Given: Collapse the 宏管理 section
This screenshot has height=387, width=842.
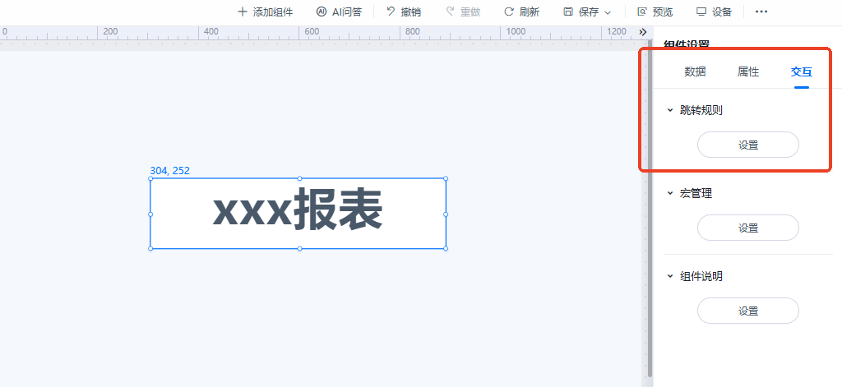Looking at the screenshot, I should (669, 193).
